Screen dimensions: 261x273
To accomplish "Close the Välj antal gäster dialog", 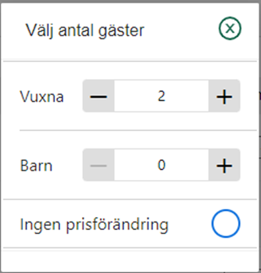I will click(230, 28).
